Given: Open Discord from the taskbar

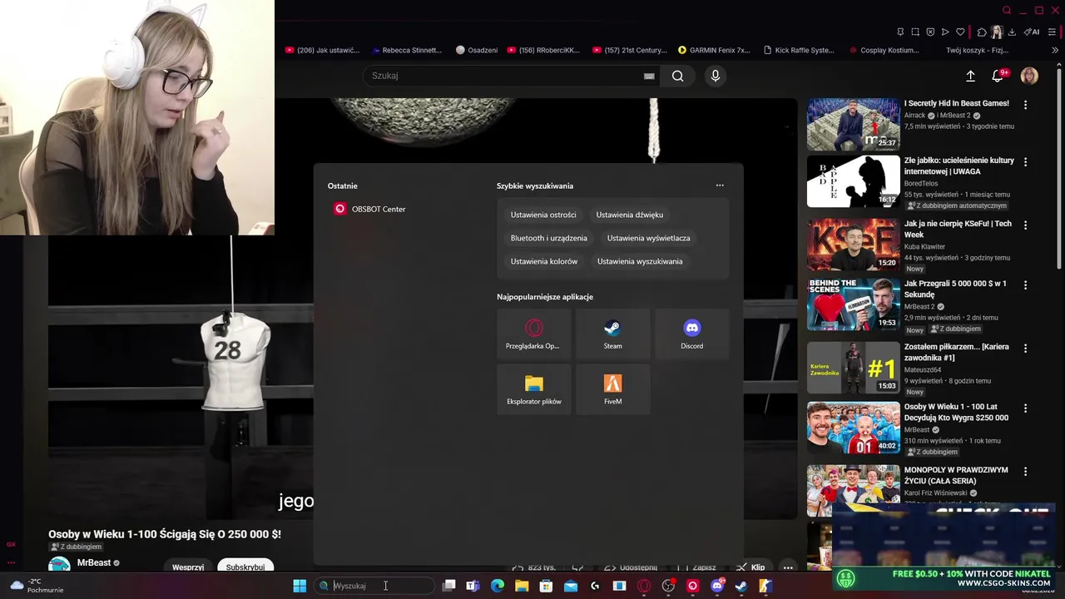Looking at the screenshot, I should [717, 586].
